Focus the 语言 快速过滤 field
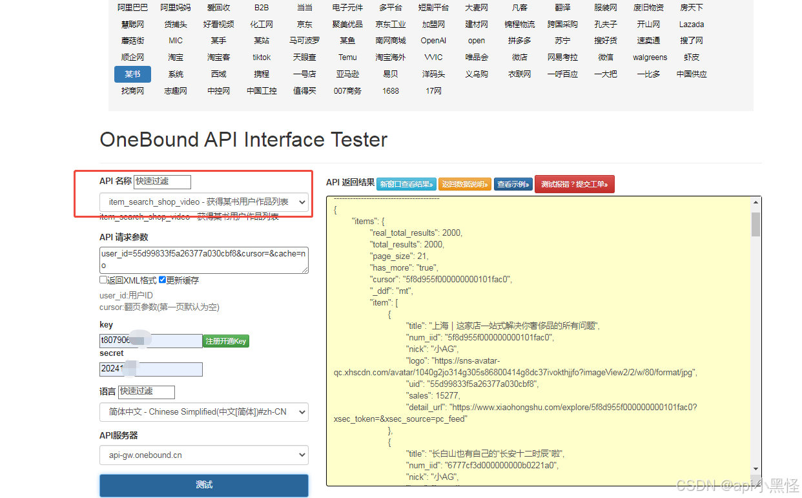802x498 pixels. [147, 391]
